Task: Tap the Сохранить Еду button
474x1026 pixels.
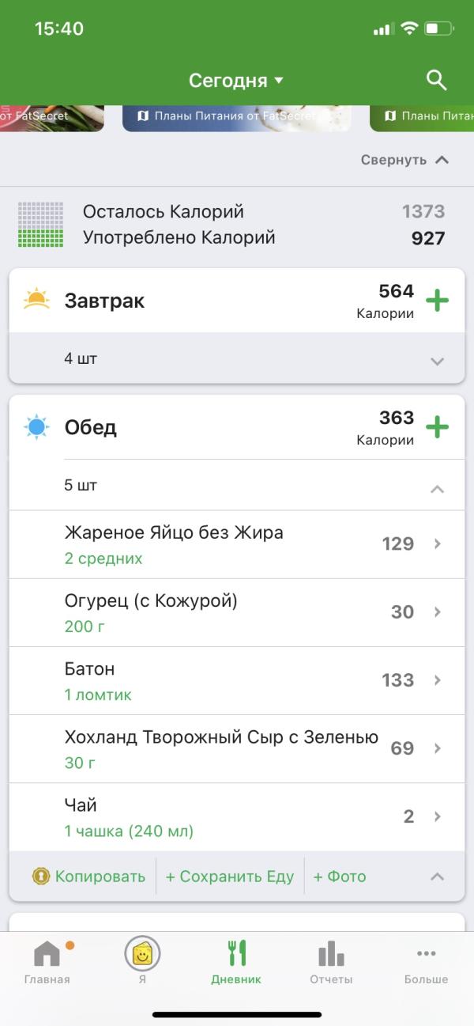Action: coord(229,876)
